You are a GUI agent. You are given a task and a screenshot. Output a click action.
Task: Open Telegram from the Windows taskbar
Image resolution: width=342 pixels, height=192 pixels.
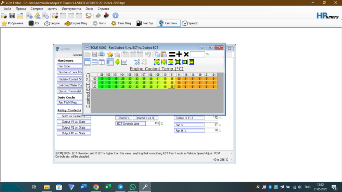coord(120,187)
